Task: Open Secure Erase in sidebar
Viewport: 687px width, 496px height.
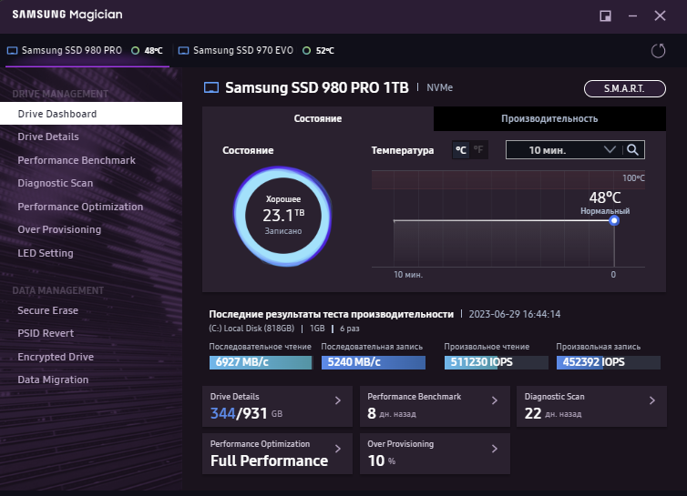Action: [x=47, y=310]
